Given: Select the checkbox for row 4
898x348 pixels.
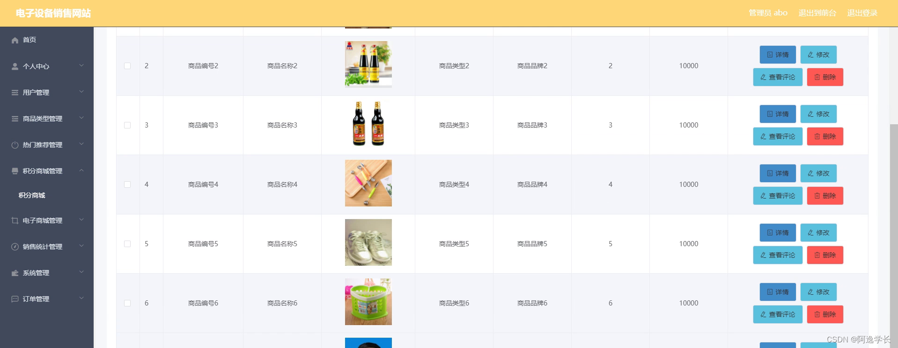Looking at the screenshot, I should (127, 185).
